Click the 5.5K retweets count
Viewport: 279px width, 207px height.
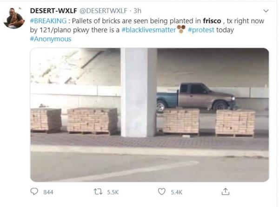pyautogui.click(x=113, y=192)
